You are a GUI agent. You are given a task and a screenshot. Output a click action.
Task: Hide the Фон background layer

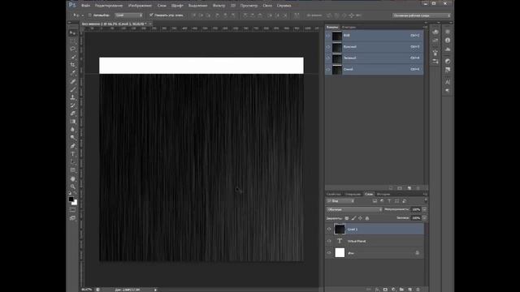pyautogui.click(x=329, y=253)
